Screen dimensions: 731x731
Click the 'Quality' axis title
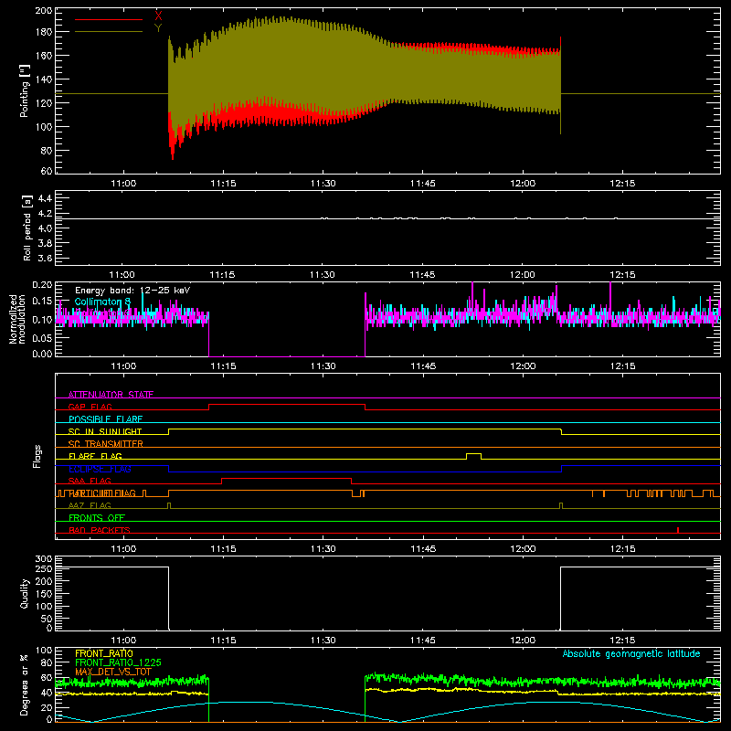[25, 593]
